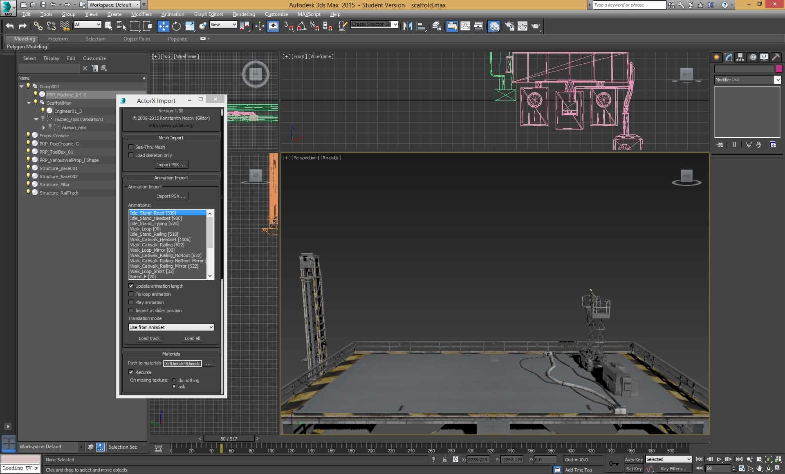The image size is (785, 474).
Task: Uncheck the Recurse checkbox
Action: pyautogui.click(x=131, y=372)
